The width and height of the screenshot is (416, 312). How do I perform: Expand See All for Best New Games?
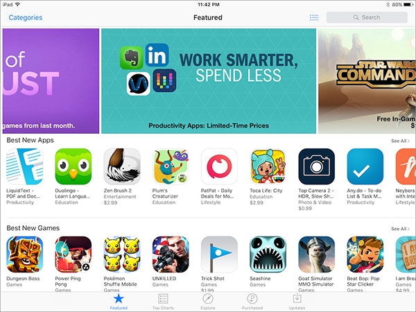400,229
